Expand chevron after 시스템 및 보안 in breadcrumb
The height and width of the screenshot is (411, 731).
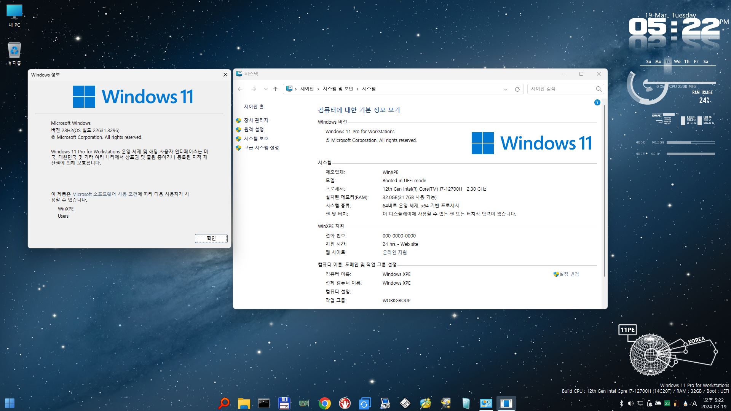(358, 89)
